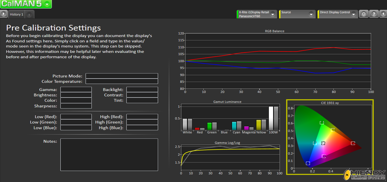Click the High (Red) value field
387x182 pixels.
click(x=142, y=117)
